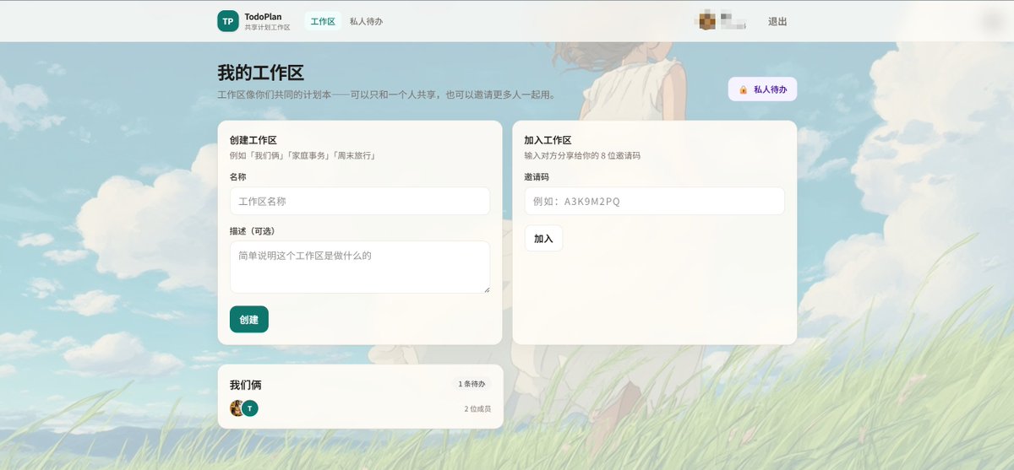
Task: Focus the 工作区名称 input field
Action: click(x=360, y=201)
